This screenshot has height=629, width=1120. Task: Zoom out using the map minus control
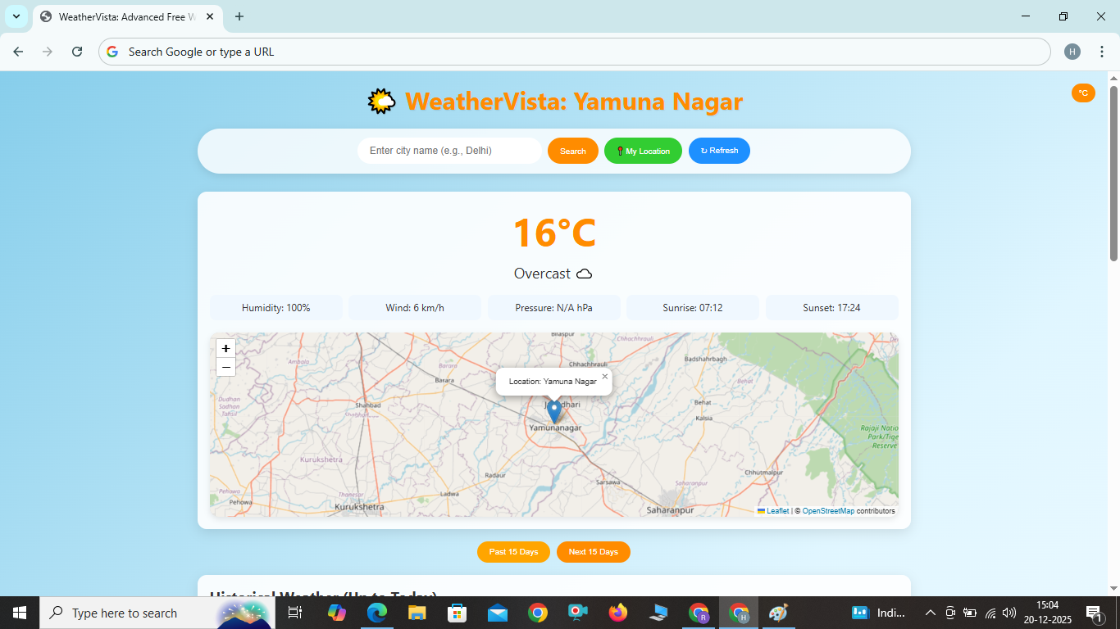click(225, 367)
